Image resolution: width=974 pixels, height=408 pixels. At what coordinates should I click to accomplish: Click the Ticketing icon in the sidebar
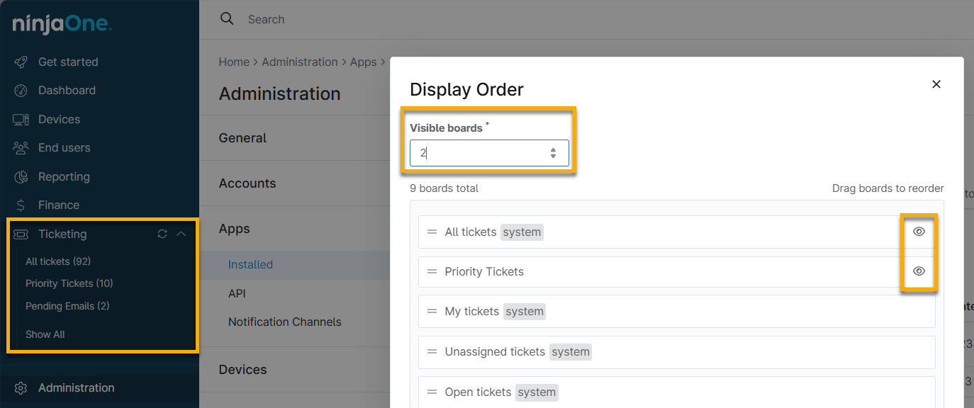tap(20, 234)
